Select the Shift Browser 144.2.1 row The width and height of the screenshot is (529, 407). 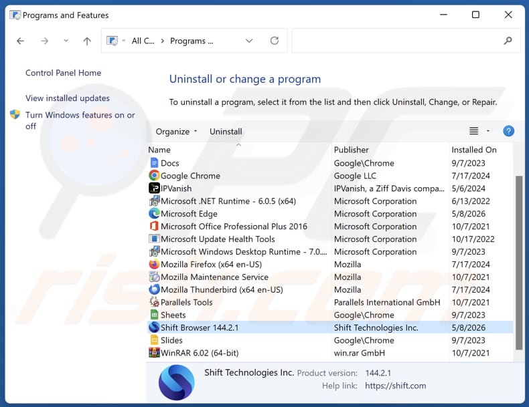[x=330, y=327]
